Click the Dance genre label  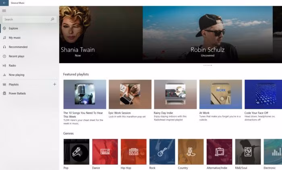pyautogui.click(x=96, y=168)
